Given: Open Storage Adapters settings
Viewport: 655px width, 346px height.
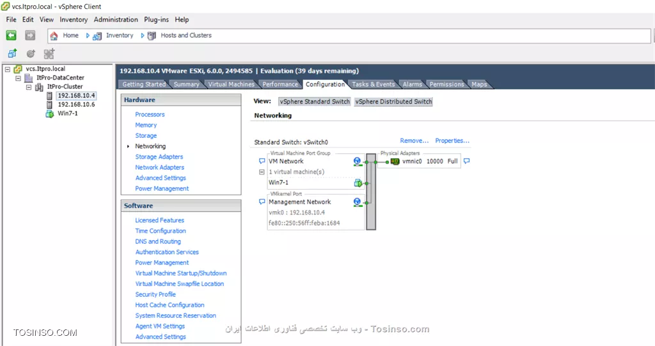Looking at the screenshot, I should [159, 157].
